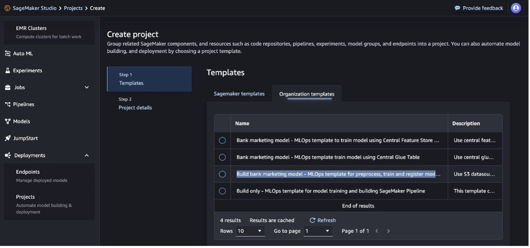Expand the Jobs section chevron

(87, 88)
